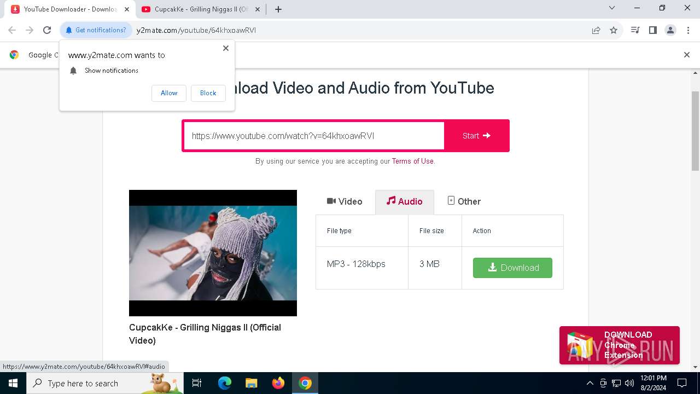The height and width of the screenshot is (394, 700).
Task: Click the taskbar search box
Action: (x=105, y=383)
